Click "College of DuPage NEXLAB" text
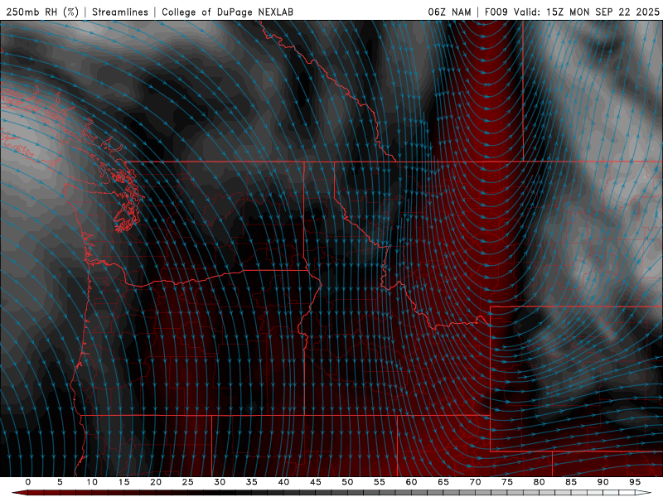Screen dimensions: 663x497 tap(227, 12)
